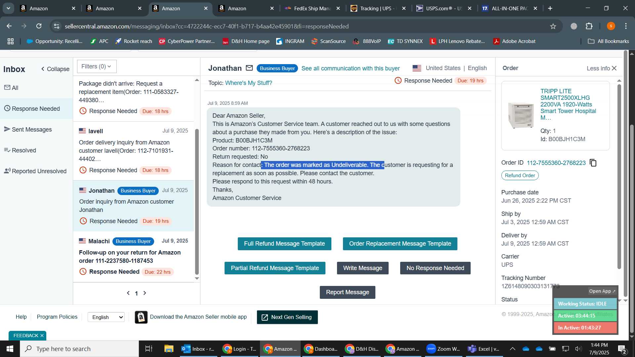The image size is (635, 357).
Task: Open the APC bookmark
Action: coord(99,41)
